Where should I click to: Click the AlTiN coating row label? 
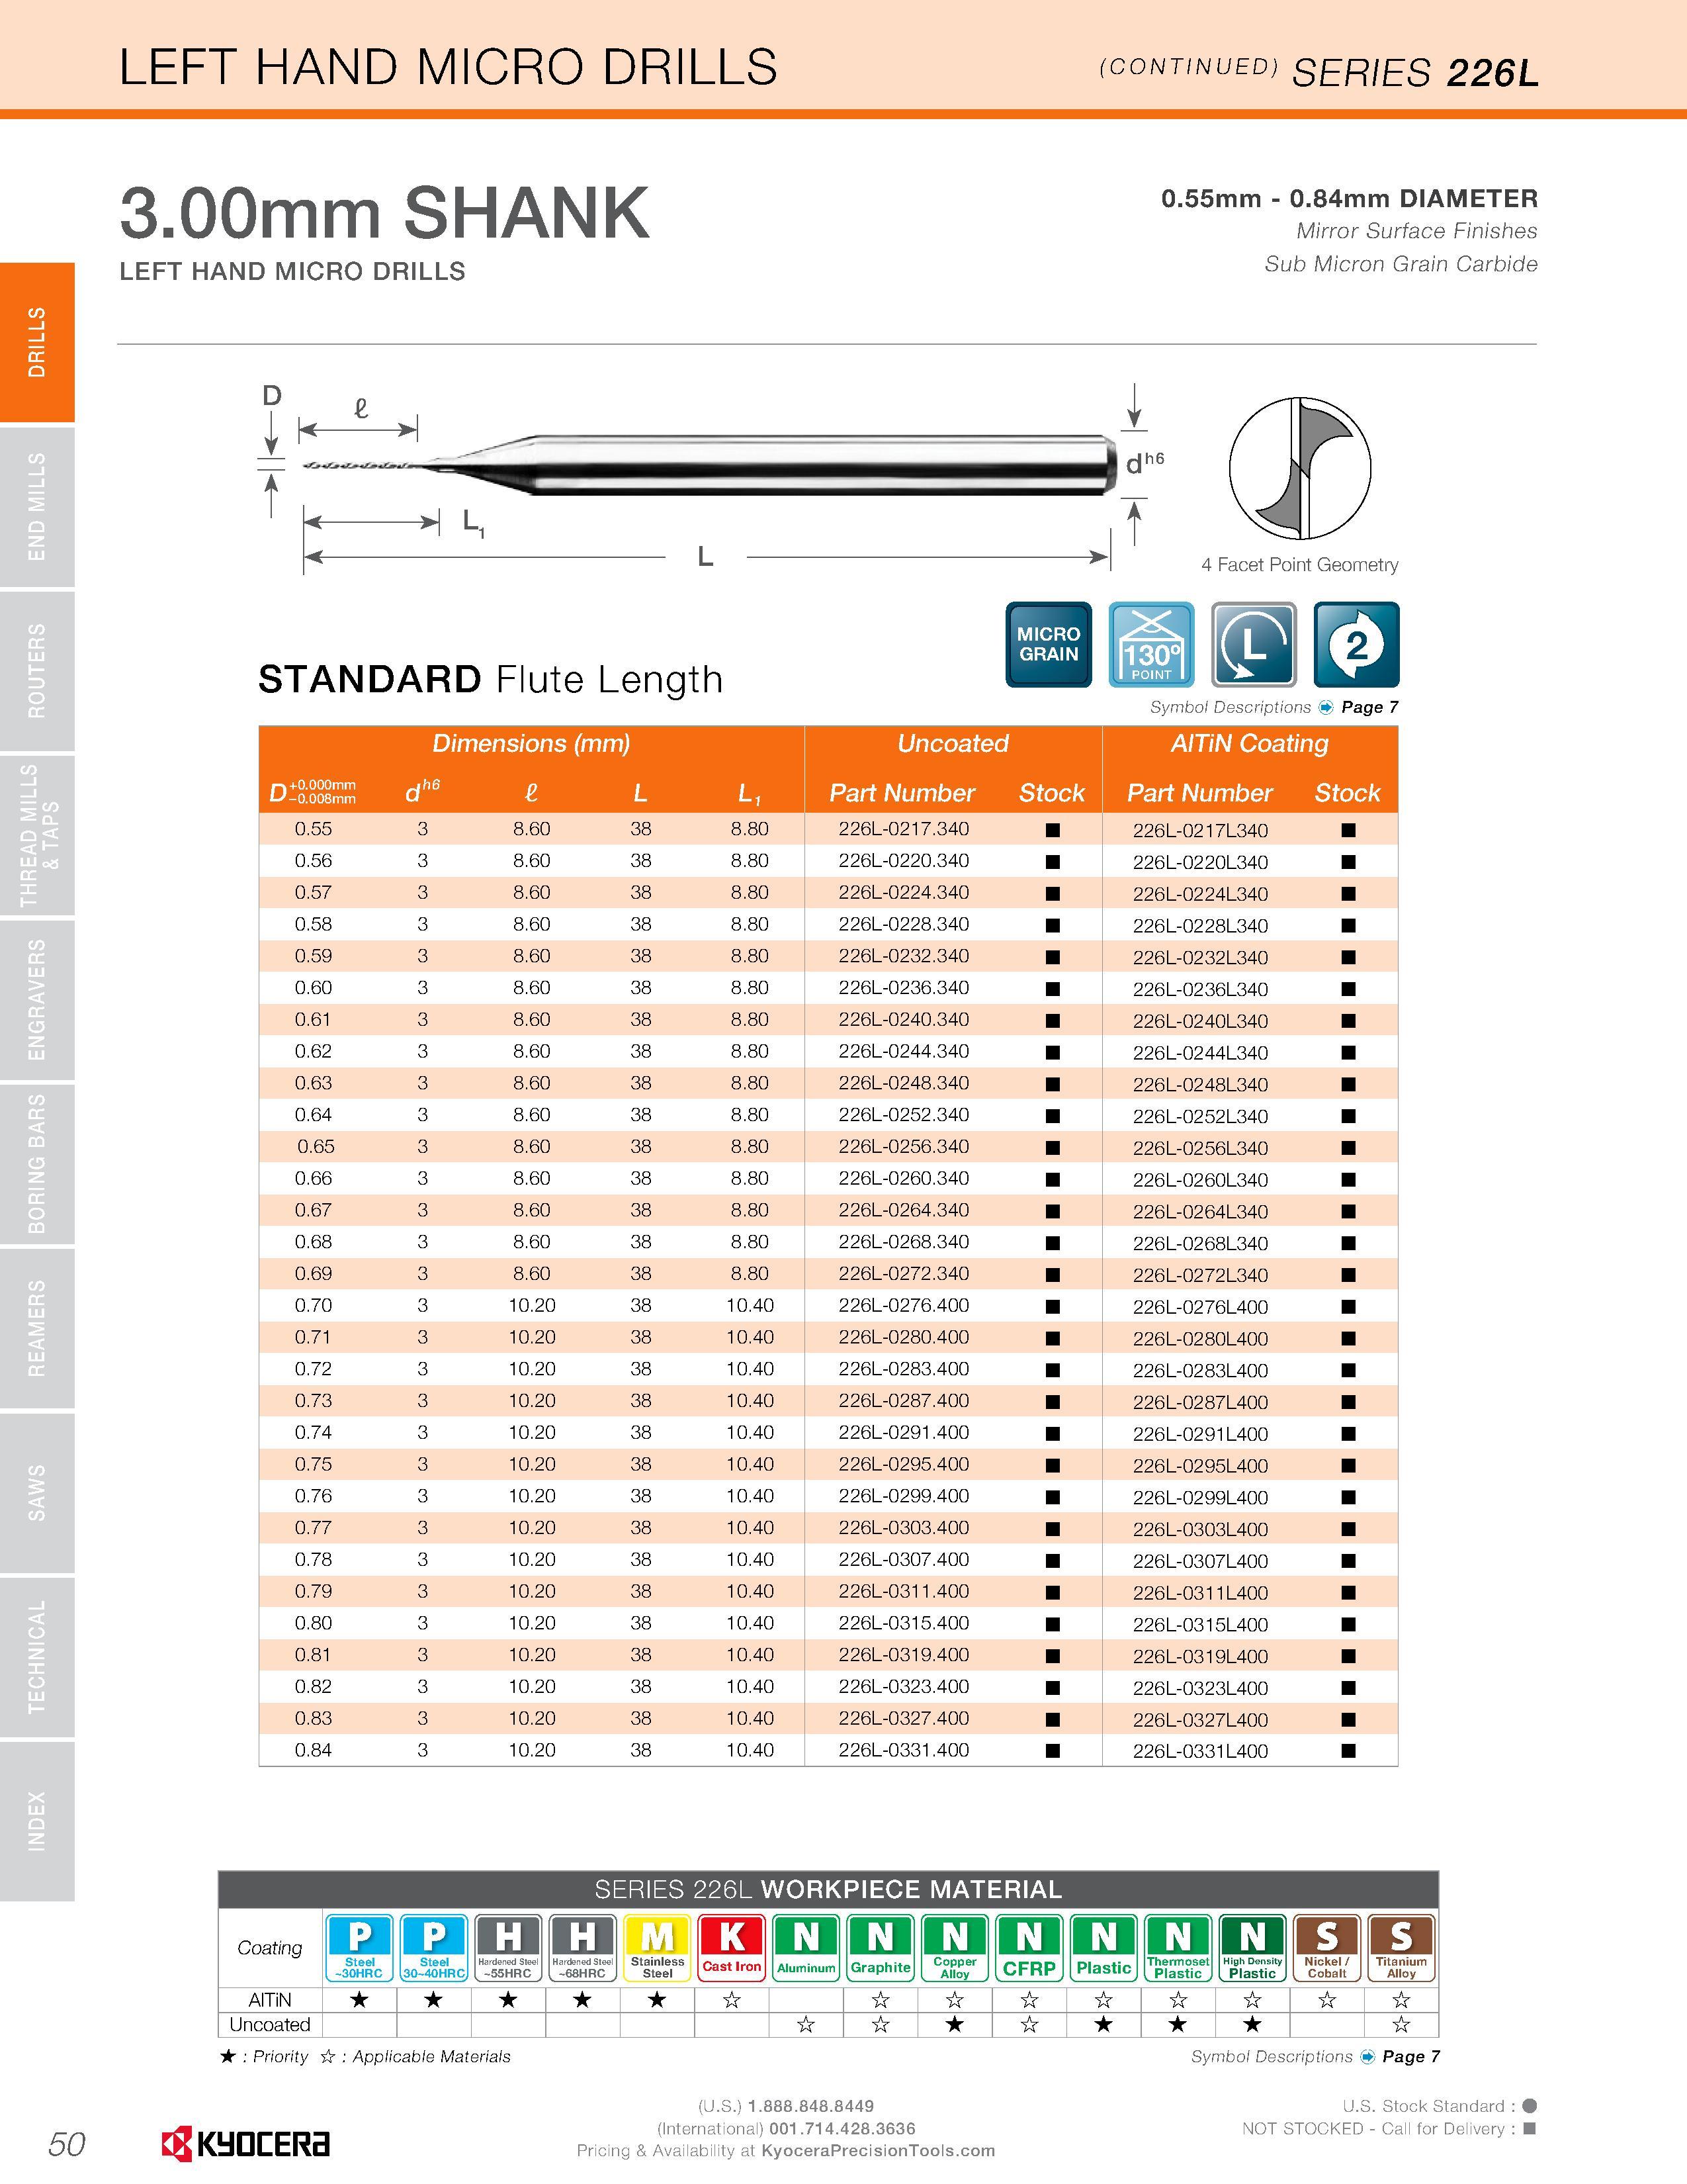tap(270, 2000)
